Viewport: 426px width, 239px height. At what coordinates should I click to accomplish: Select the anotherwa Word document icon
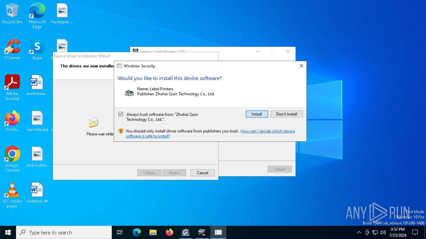(x=37, y=86)
